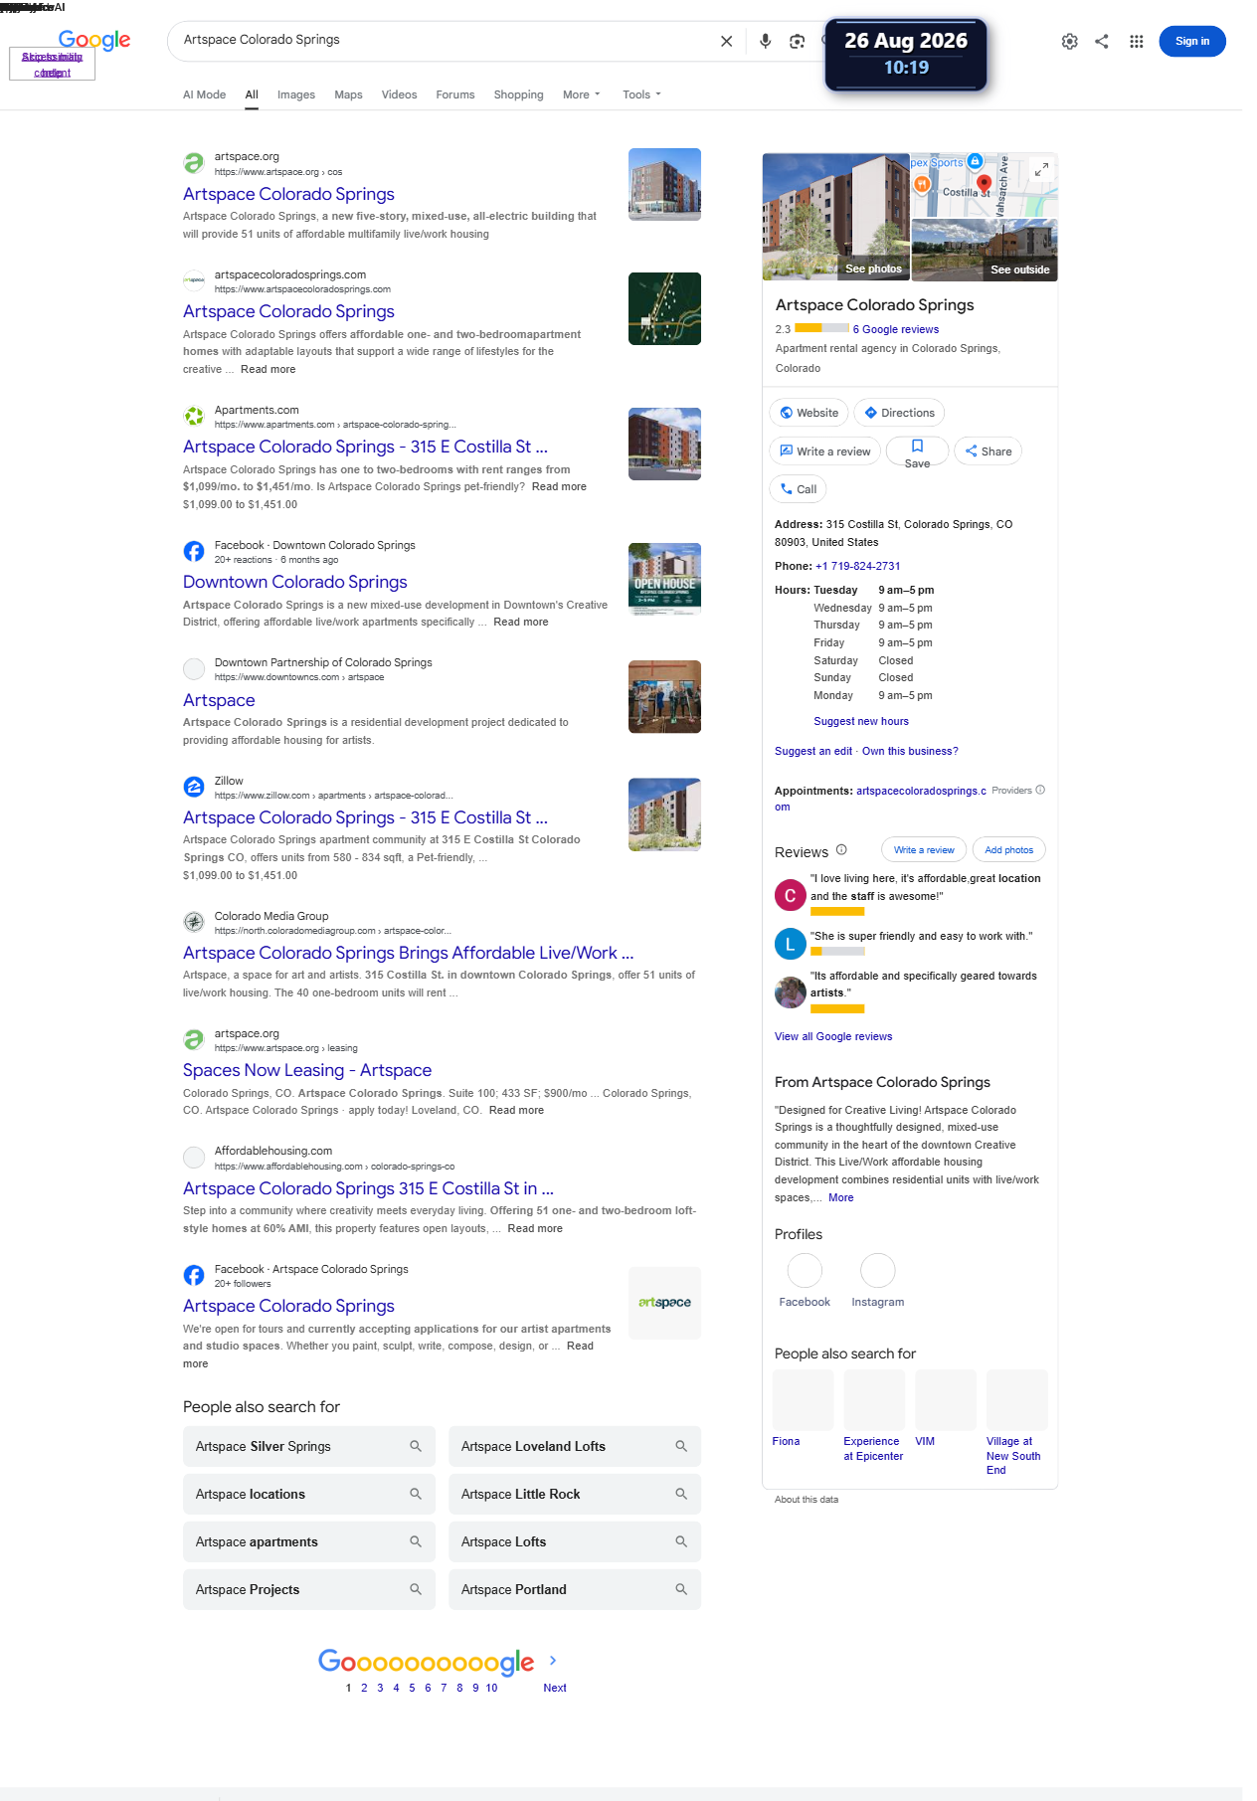Open quick settings gear icon

coord(1069,41)
